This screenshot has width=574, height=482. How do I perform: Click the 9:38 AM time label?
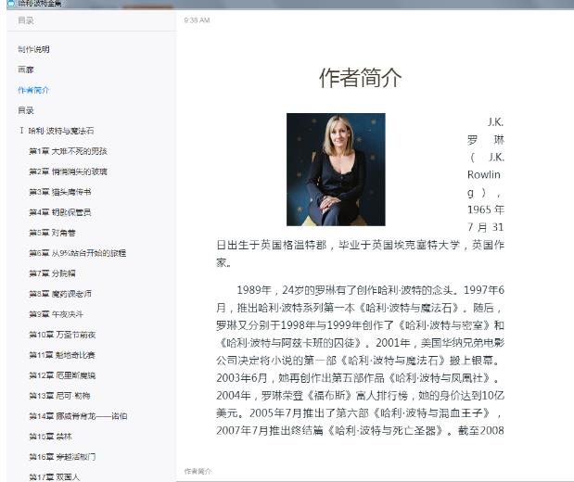pyautogui.click(x=197, y=20)
